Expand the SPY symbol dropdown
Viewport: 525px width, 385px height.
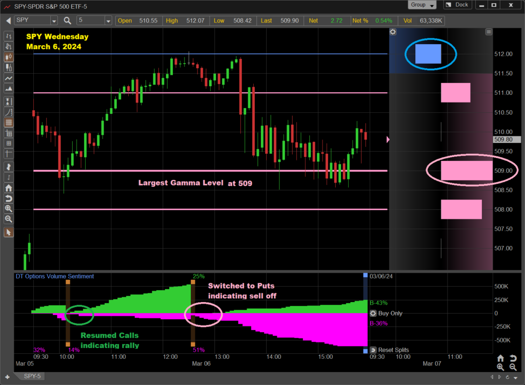(54, 21)
